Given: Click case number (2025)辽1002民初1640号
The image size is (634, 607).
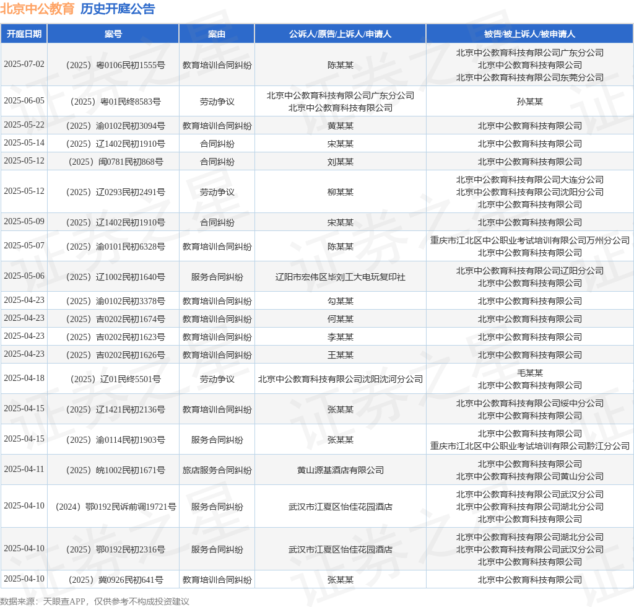Looking at the screenshot, I should click(115, 277).
